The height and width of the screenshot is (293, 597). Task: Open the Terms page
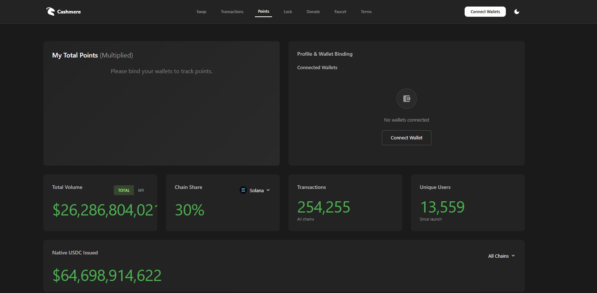click(x=366, y=12)
